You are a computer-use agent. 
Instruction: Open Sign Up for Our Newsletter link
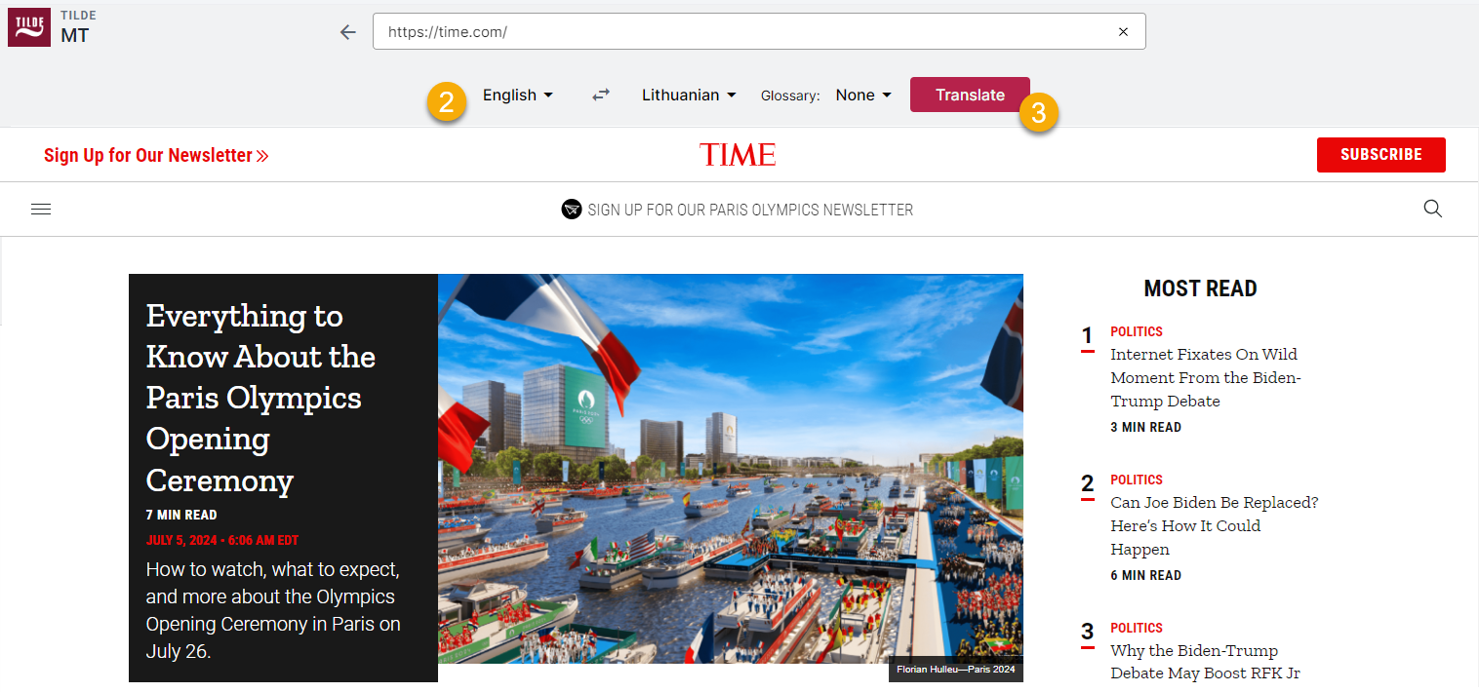(x=156, y=155)
